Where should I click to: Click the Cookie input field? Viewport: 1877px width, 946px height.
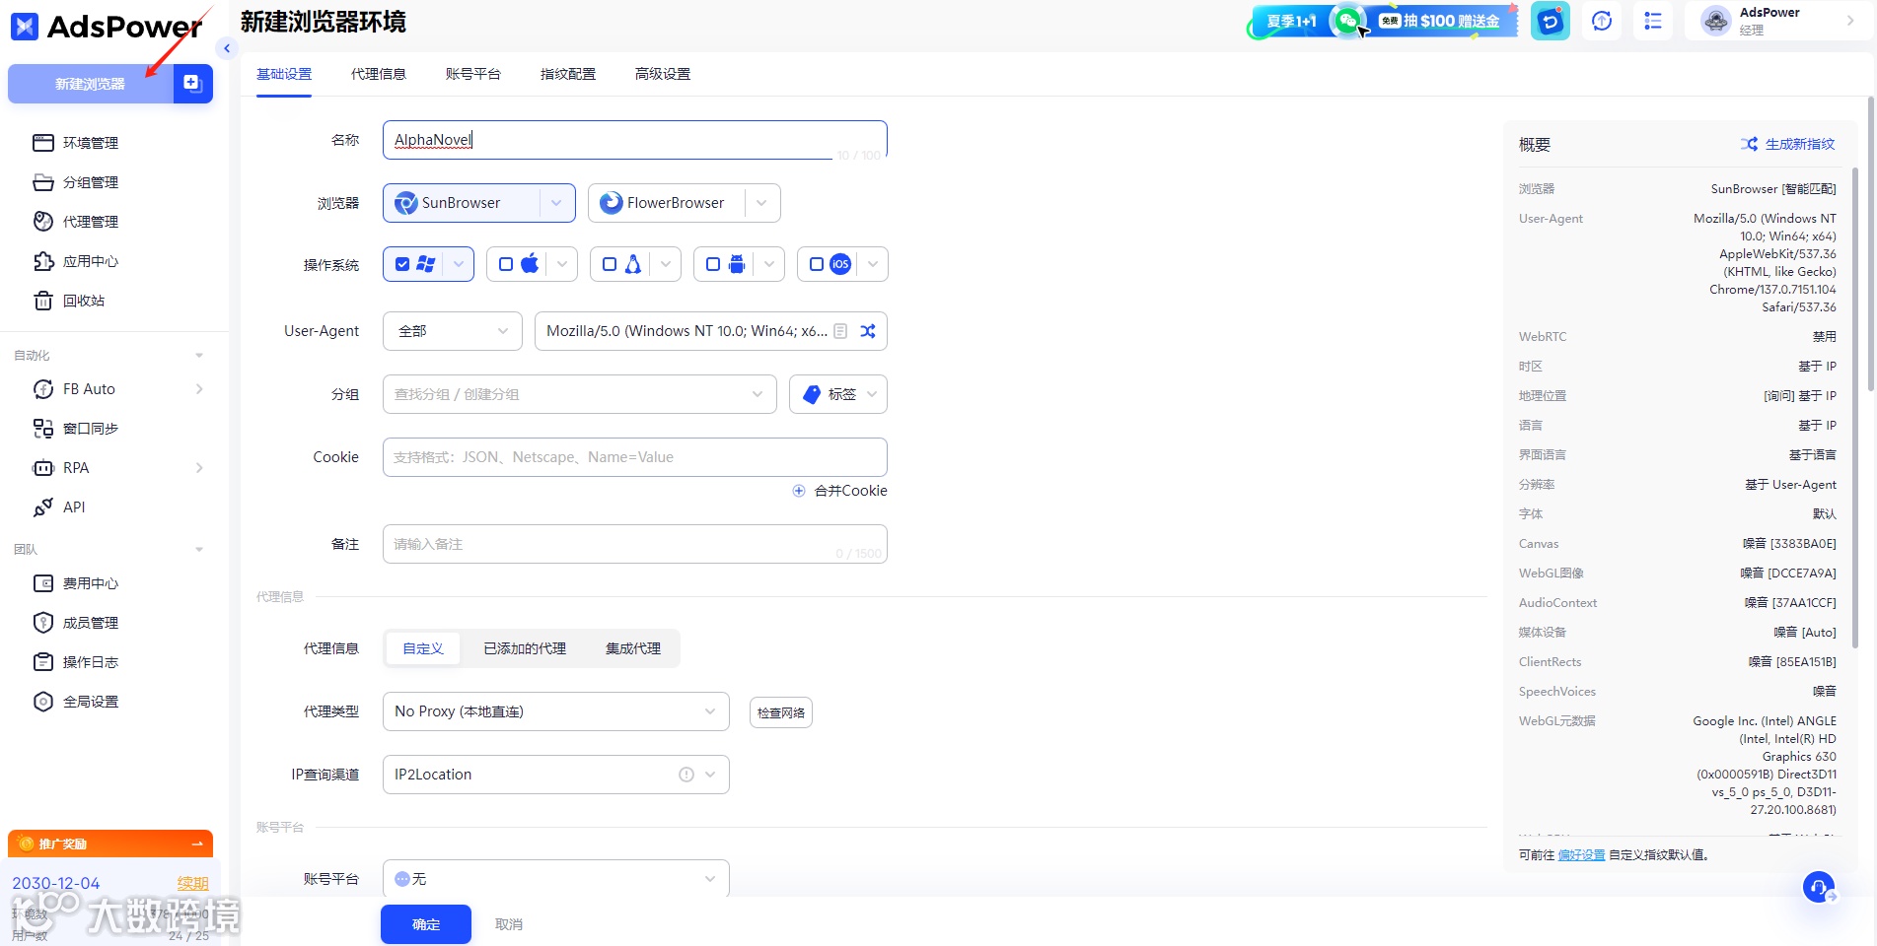point(635,457)
